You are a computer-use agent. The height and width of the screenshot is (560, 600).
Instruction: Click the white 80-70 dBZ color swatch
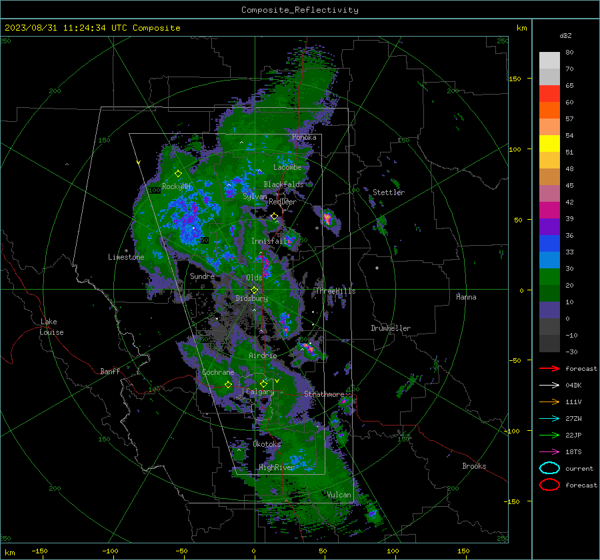[549, 60]
